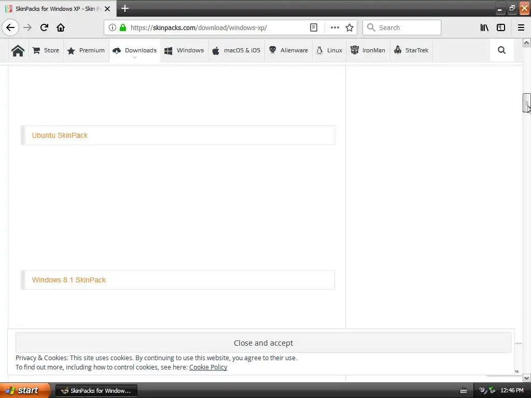
Task: Toggle reader view in address bar
Action: (314, 27)
